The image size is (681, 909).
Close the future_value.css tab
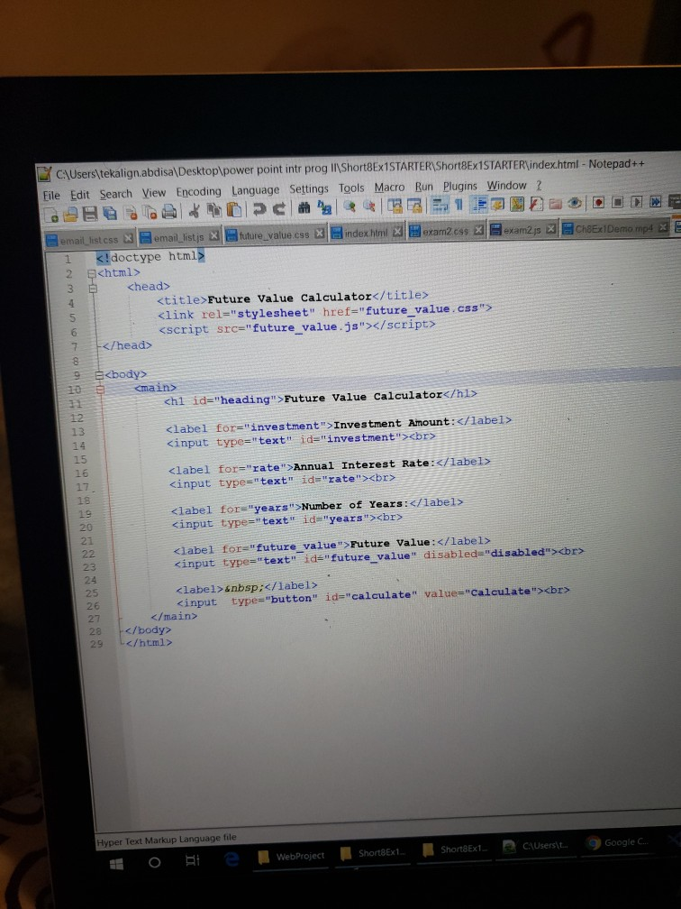click(319, 234)
